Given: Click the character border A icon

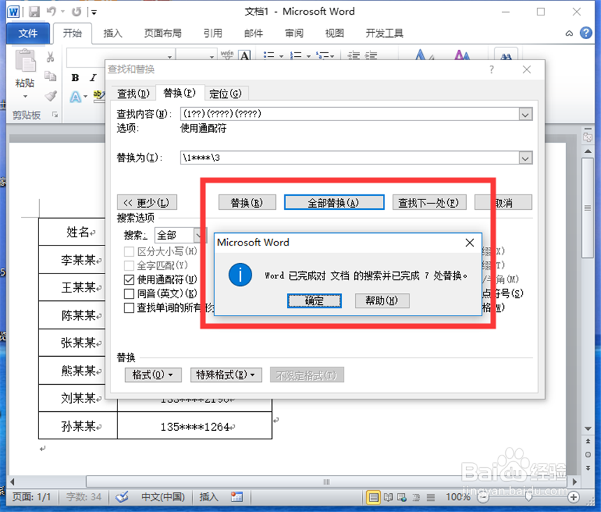Looking at the screenshot, I should click(x=245, y=56).
